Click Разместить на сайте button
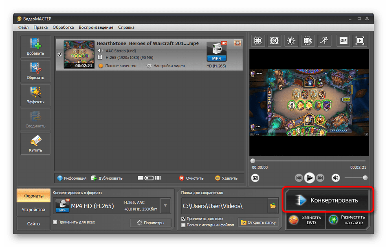This screenshot has width=387, height=247. [x=348, y=220]
